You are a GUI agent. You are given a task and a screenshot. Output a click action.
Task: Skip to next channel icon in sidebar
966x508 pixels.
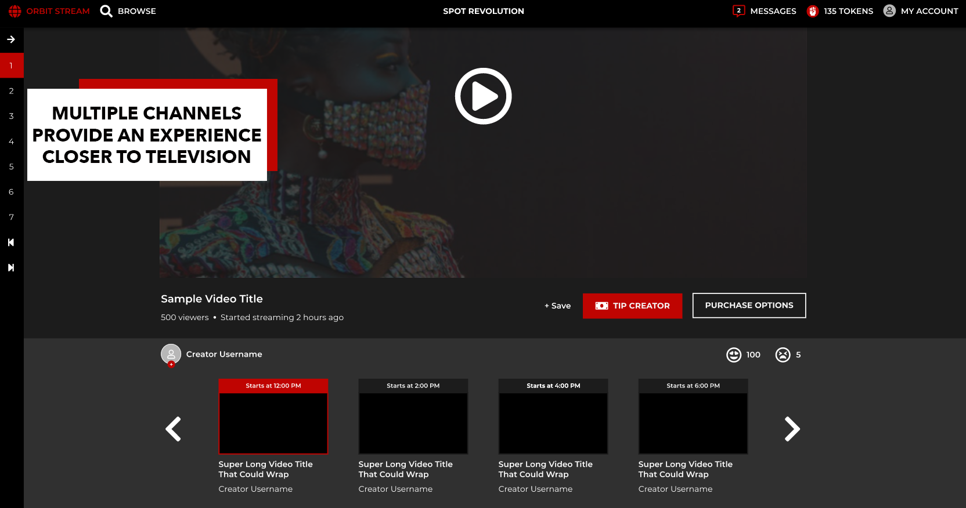click(x=11, y=267)
